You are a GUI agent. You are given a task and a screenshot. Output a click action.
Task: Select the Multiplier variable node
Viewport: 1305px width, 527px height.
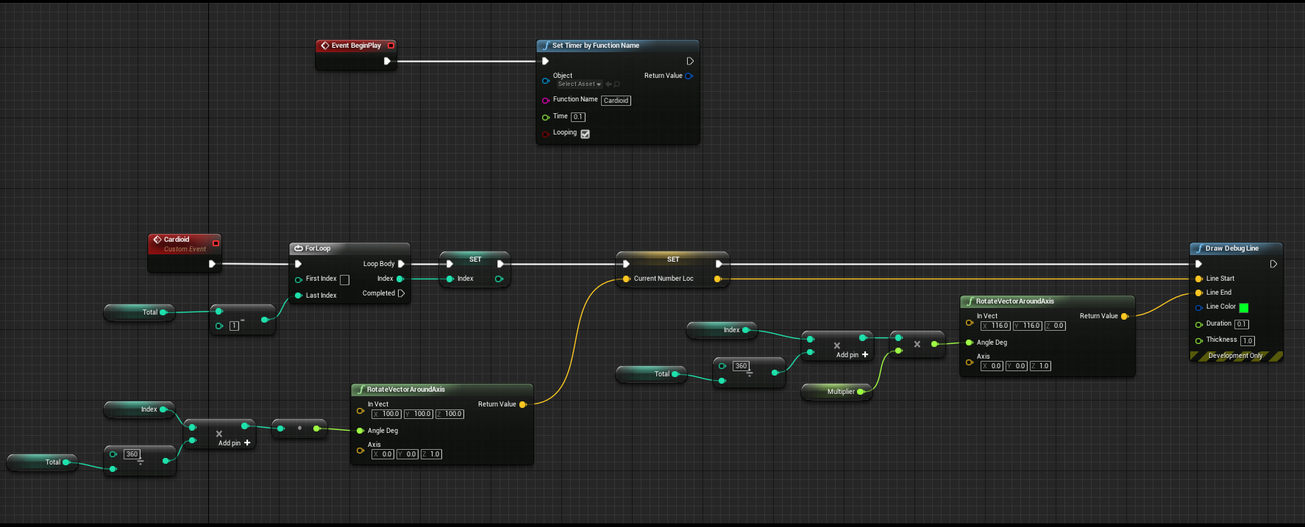(x=836, y=392)
